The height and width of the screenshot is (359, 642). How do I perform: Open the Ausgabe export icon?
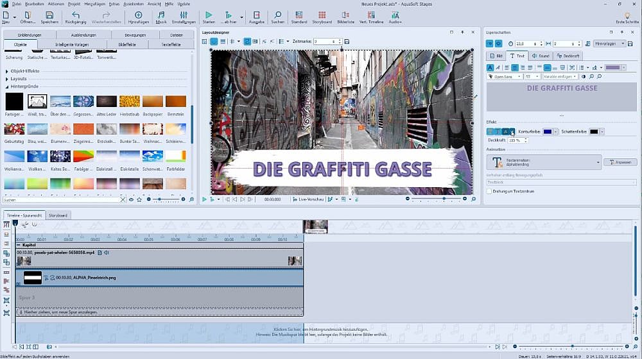(x=257, y=15)
